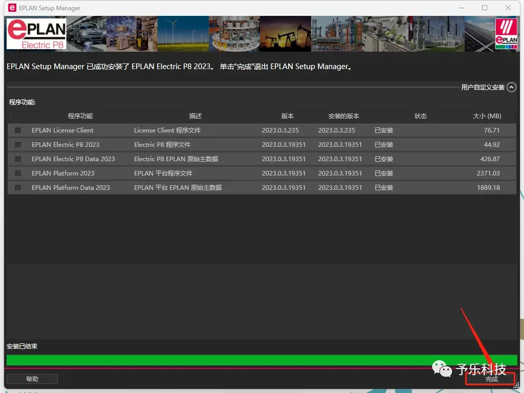This screenshot has height=393, width=524.
Task: Select the EPLAN License Client row name
Action: coord(62,130)
